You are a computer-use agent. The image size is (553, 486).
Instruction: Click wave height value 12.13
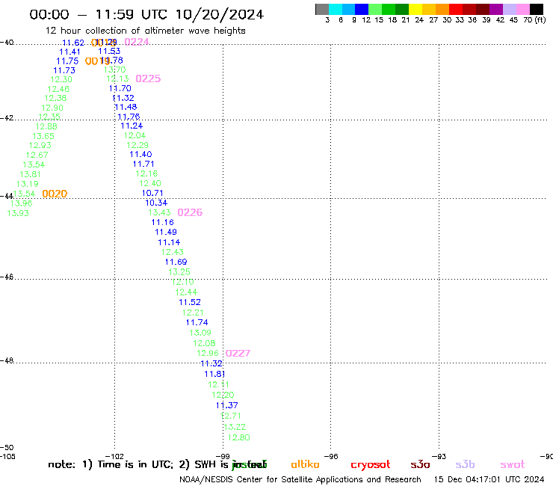coord(117,79)
